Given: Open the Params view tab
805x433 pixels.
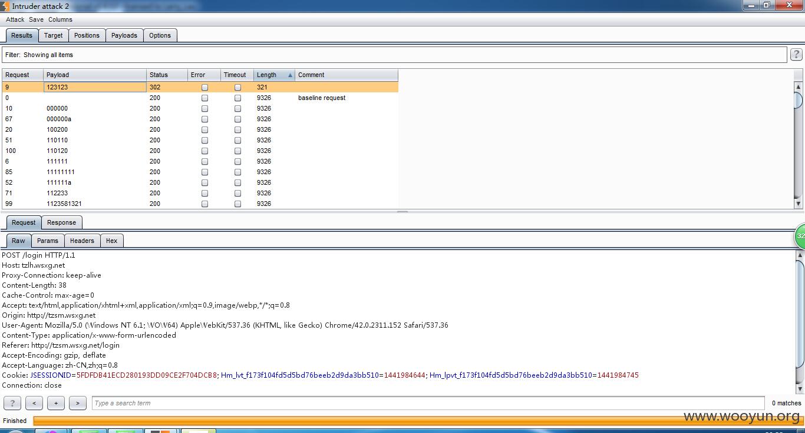Looking at the screenshot, I should (x=47, y=241).
